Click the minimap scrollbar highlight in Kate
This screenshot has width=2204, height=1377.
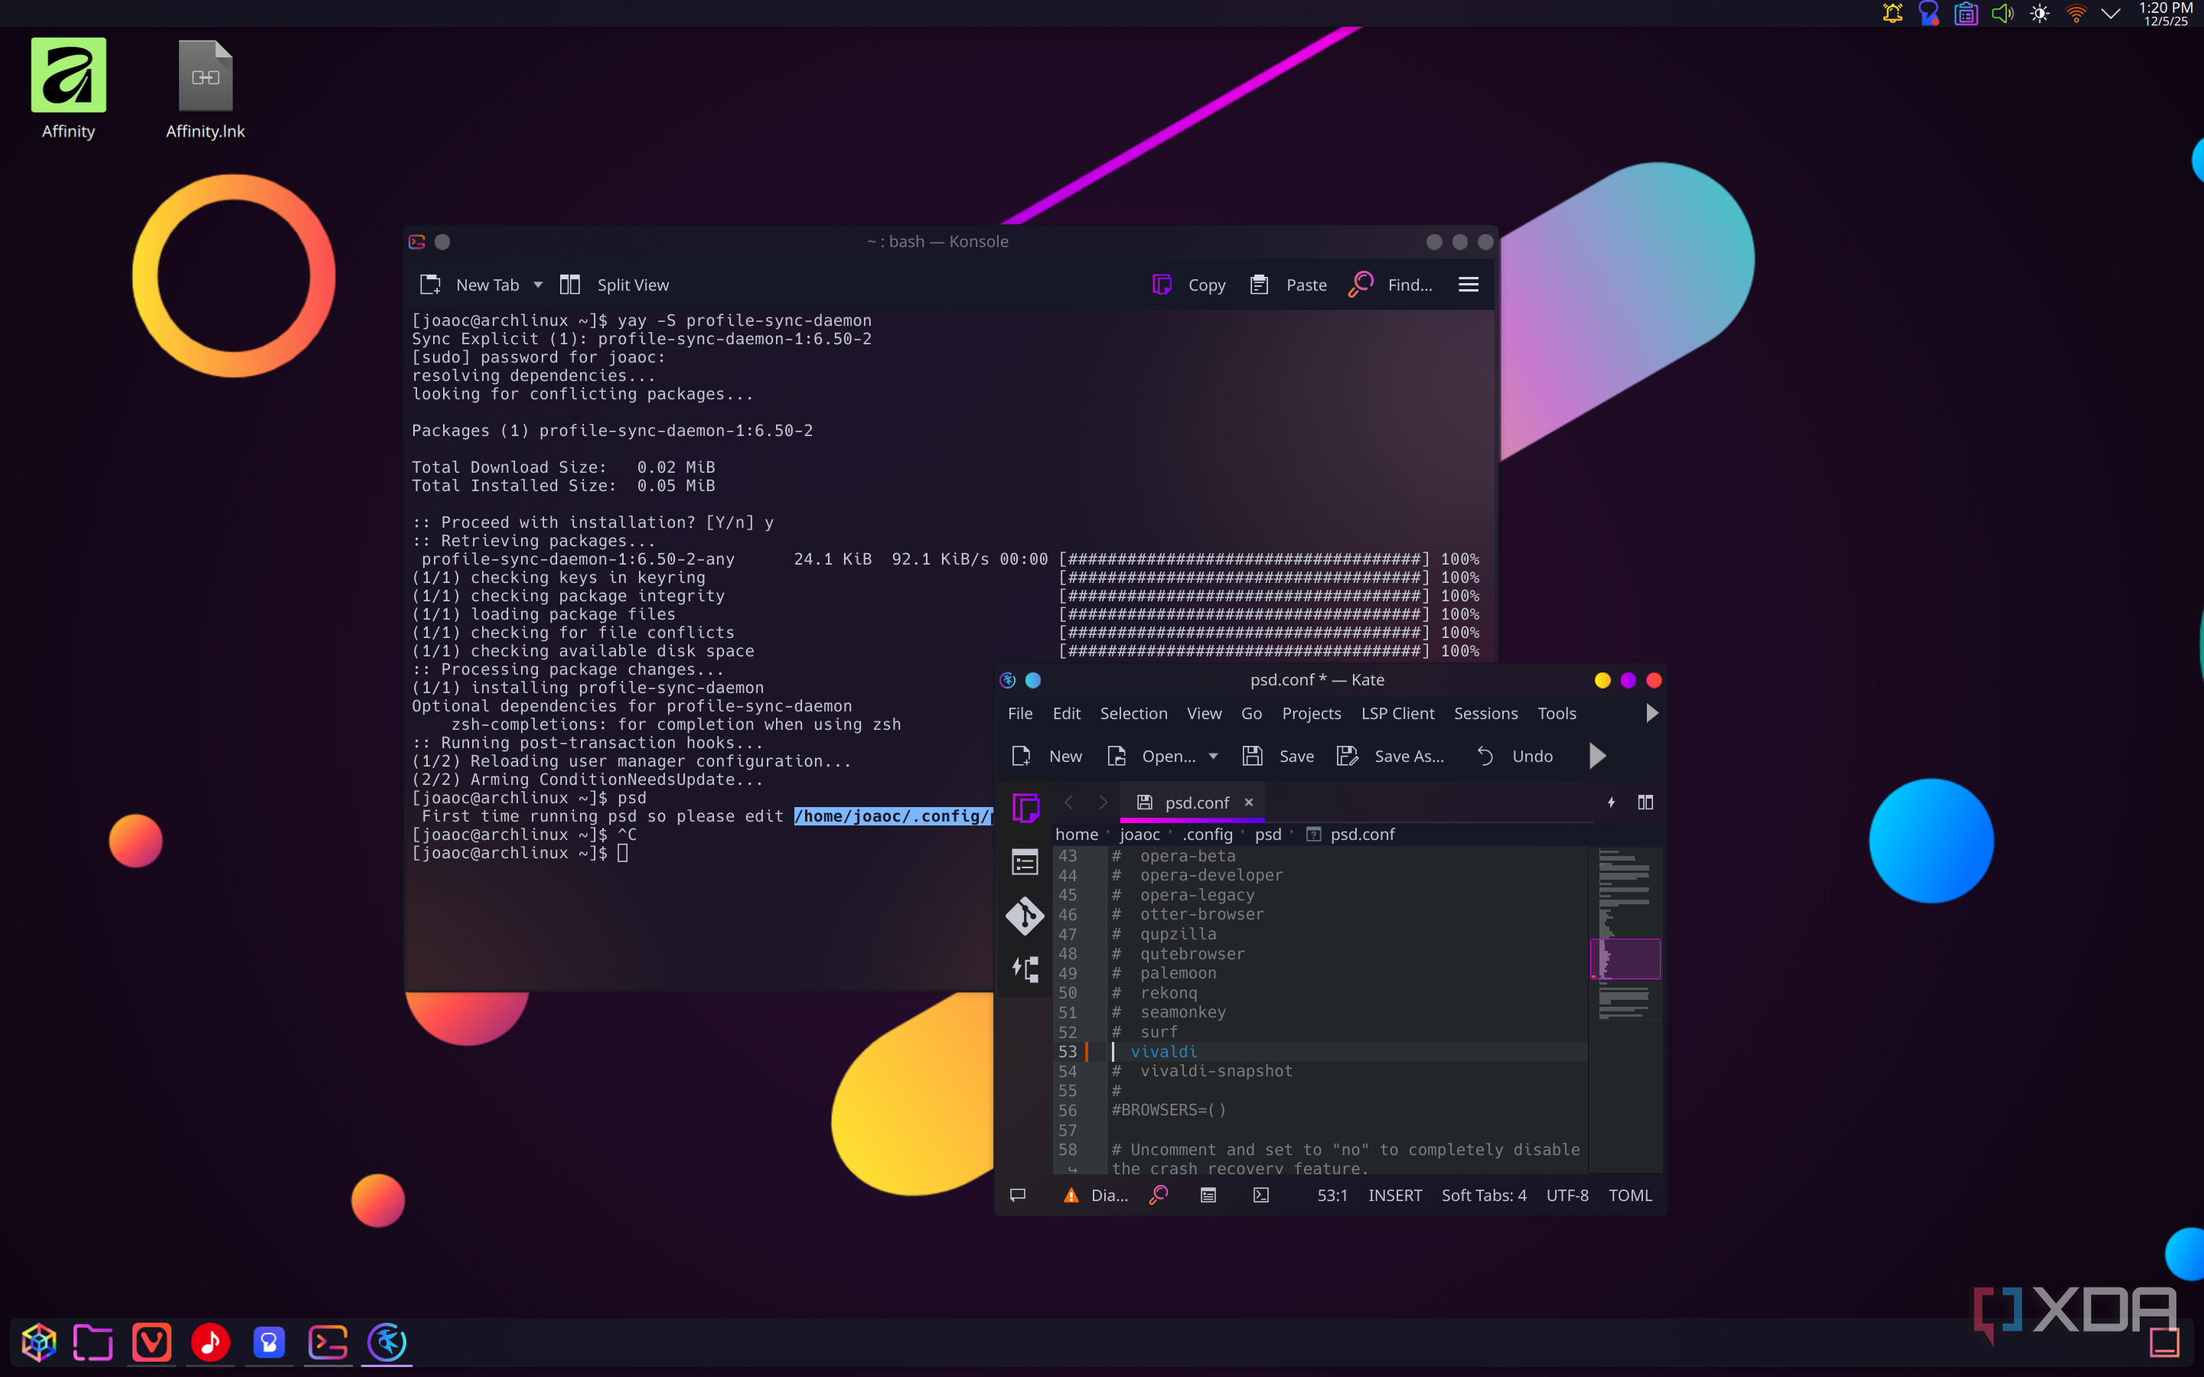click(1625, 958)
